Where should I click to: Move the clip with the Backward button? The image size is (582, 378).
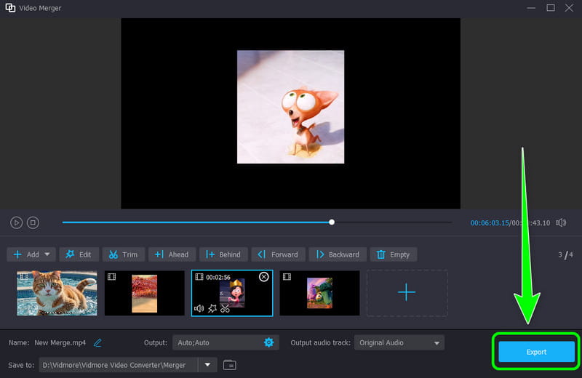pyautogui.click(x=338, y=254)
